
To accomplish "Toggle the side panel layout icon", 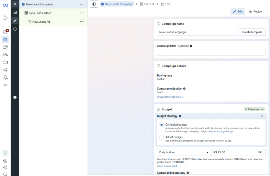I will coord(94,4).
